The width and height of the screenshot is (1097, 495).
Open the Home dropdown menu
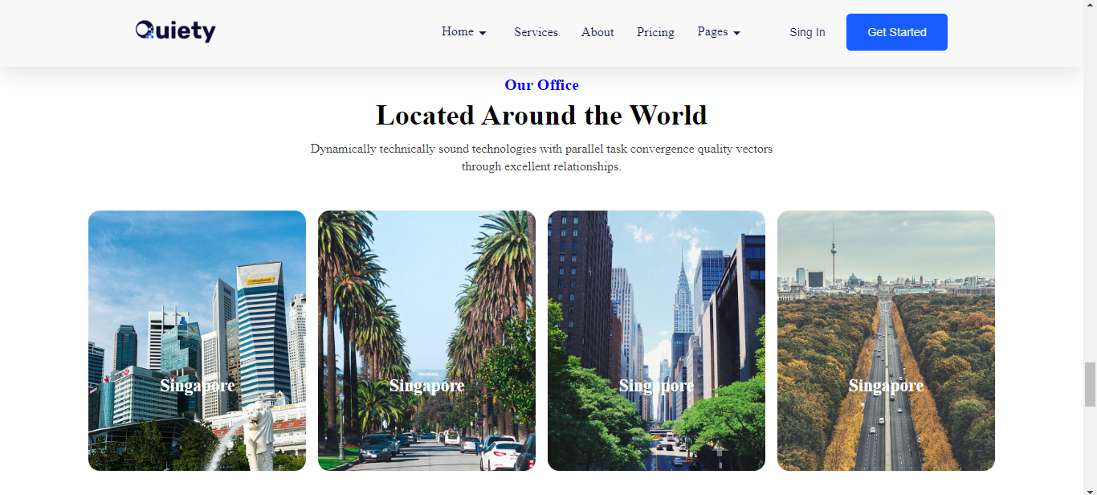click(464, 32)
